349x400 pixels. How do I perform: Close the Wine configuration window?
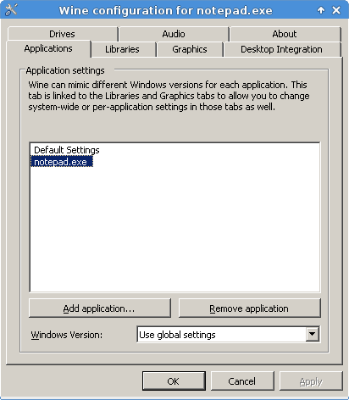click(336, 10)
